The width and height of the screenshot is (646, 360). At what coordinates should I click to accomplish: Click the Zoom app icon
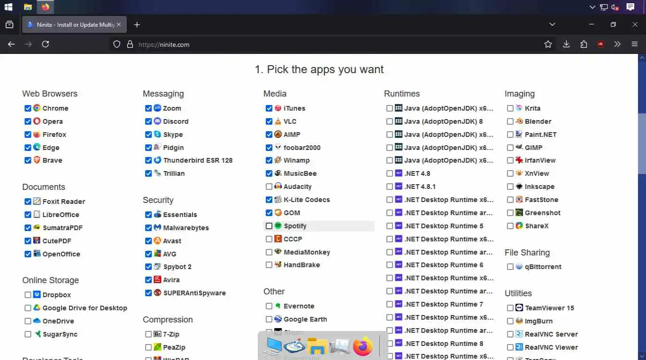click(x=157, y=108)
